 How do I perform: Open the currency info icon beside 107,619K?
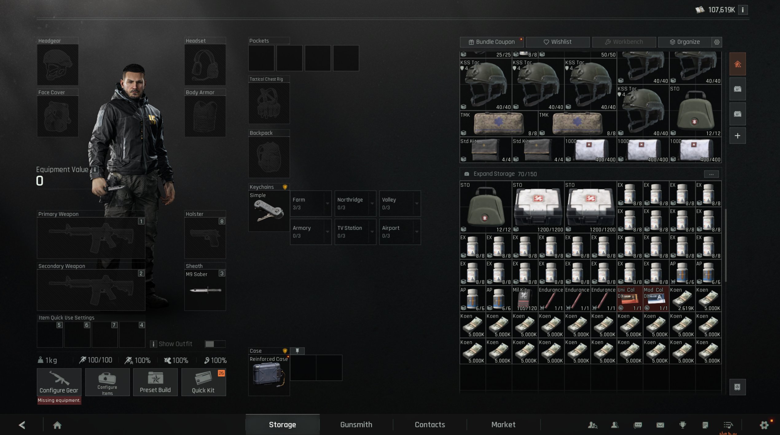[743, 10]
